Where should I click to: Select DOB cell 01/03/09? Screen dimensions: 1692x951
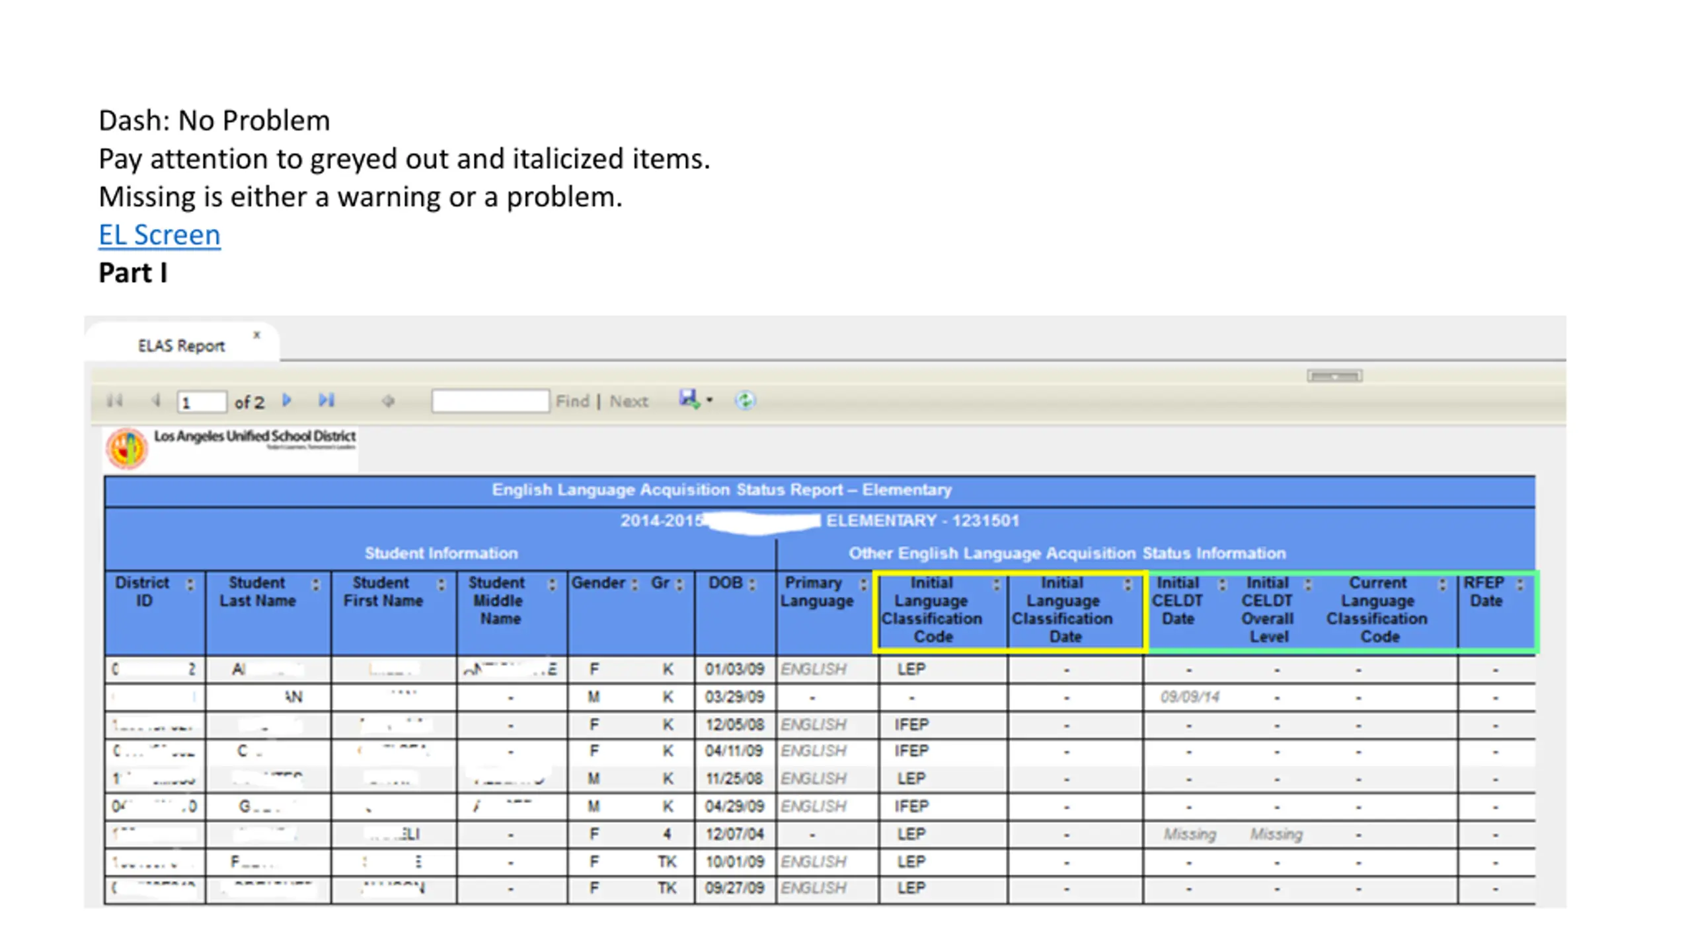click(x=734, y=670)
